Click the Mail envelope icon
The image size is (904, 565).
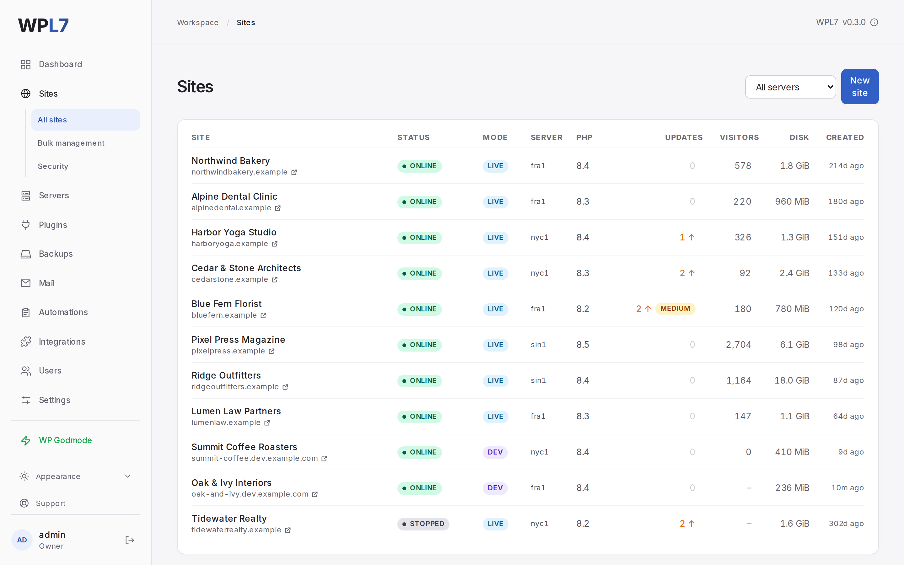[25, 283]
